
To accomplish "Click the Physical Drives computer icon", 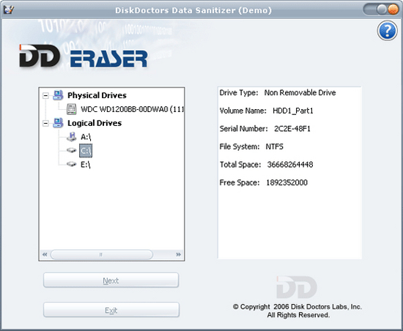I will 58,95.
